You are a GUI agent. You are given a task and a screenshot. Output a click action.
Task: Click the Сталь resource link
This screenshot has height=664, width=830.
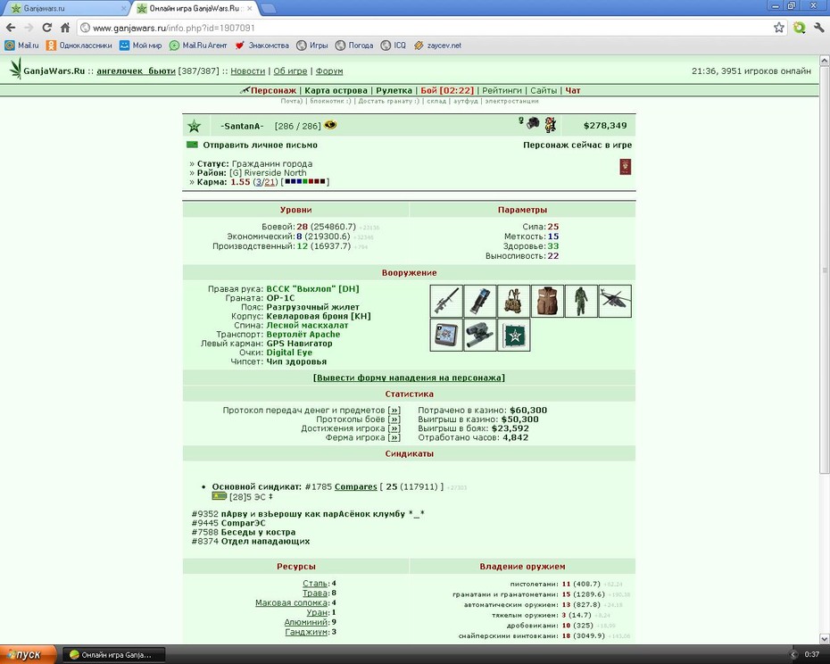pos(315,584)
